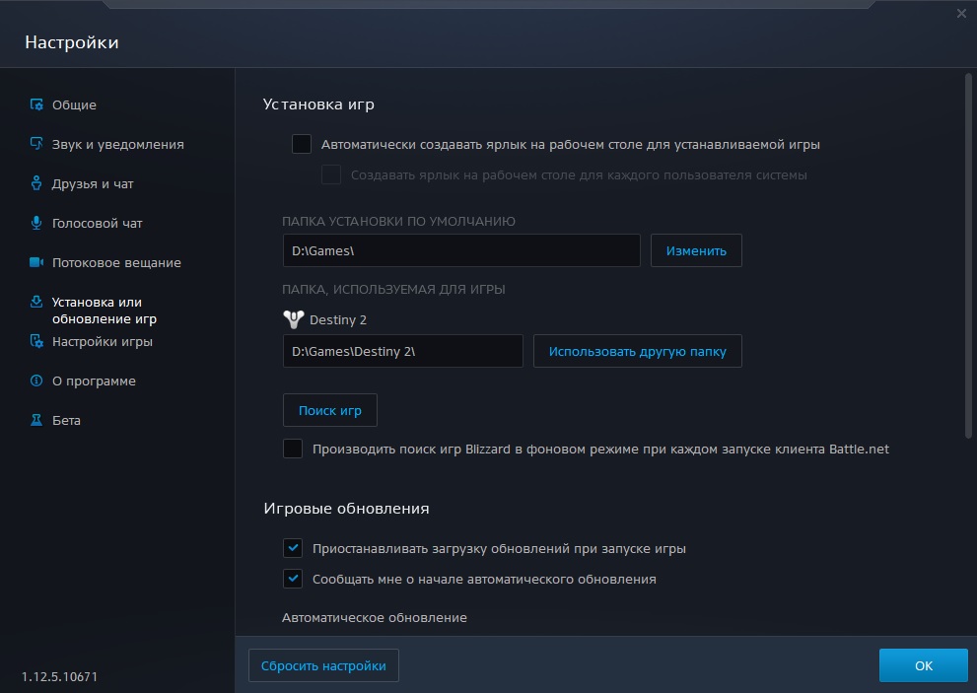Click the General settings icon in sidebar

36,104
